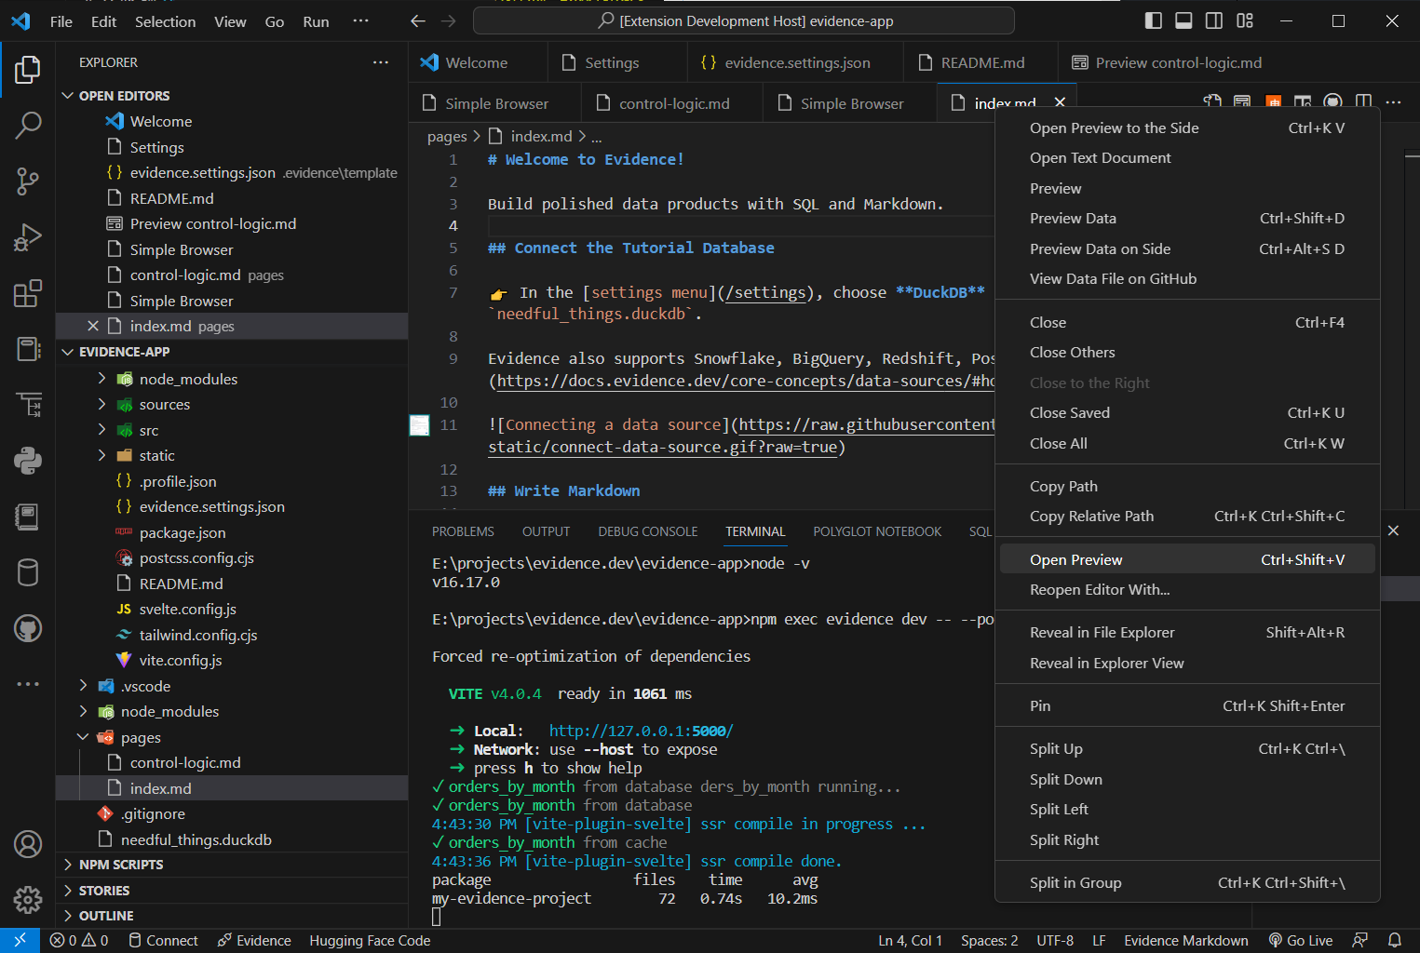Screen dimensions: 1420x953
Task: Click the notifications bell in the status bar
Action: (x=1394, y=940)
